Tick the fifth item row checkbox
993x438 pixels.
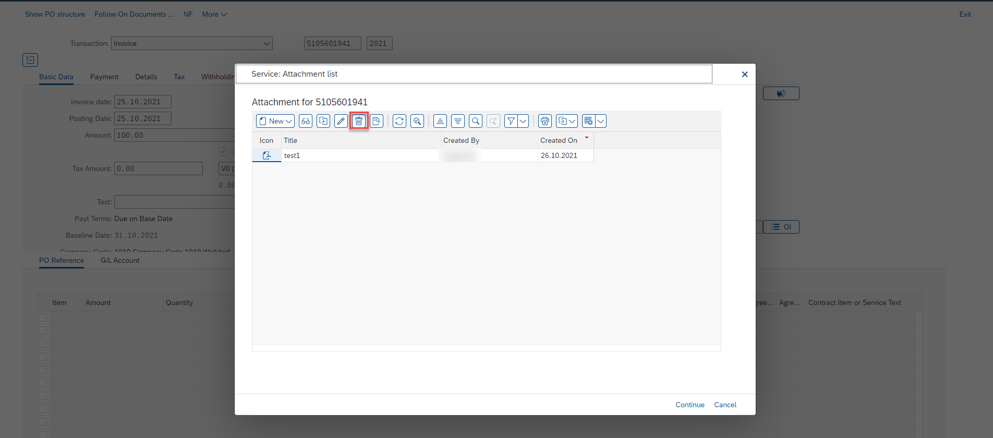coord(43,370)
